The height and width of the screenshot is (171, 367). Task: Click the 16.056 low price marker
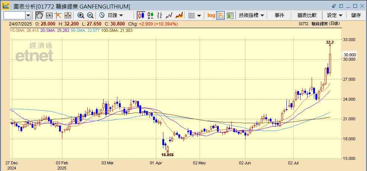(168, 155)
